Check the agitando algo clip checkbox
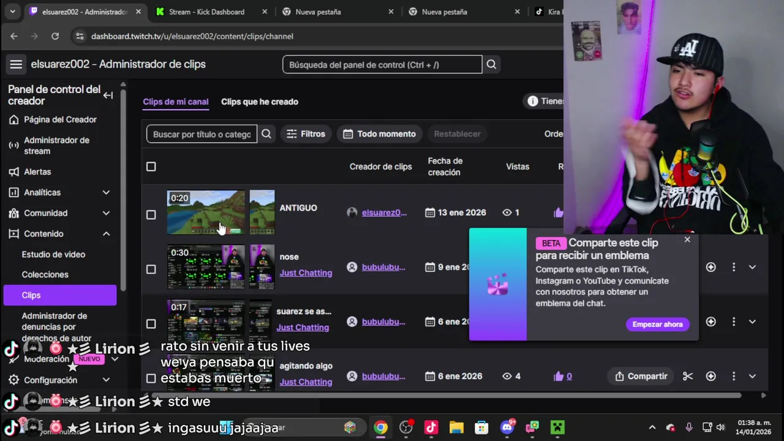 151,379
